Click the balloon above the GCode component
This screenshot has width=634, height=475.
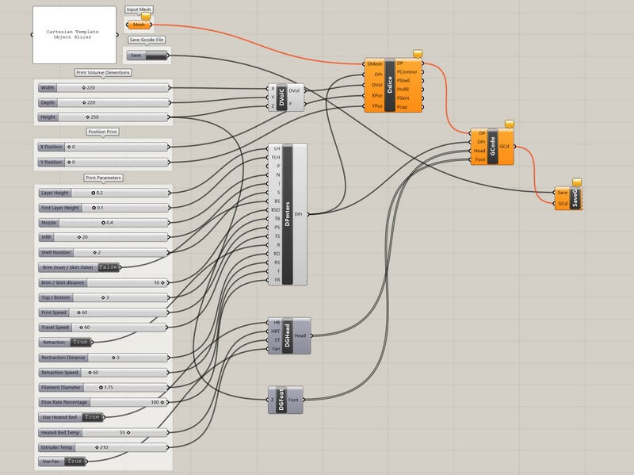pos(510,123)
